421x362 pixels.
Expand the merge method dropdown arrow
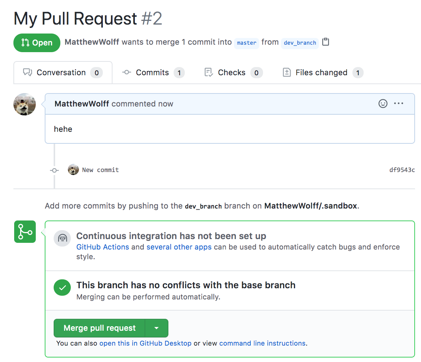[156, 328]
